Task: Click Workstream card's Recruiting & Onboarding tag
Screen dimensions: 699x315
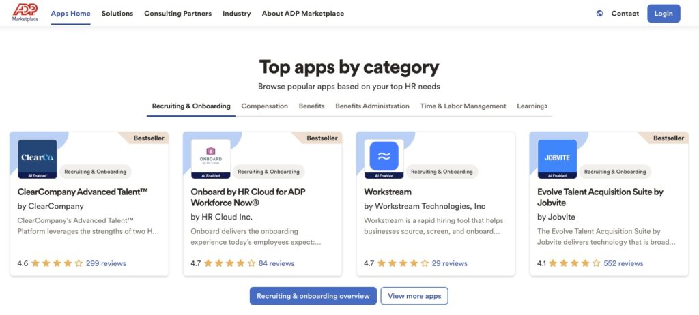Action: [442, 172]
